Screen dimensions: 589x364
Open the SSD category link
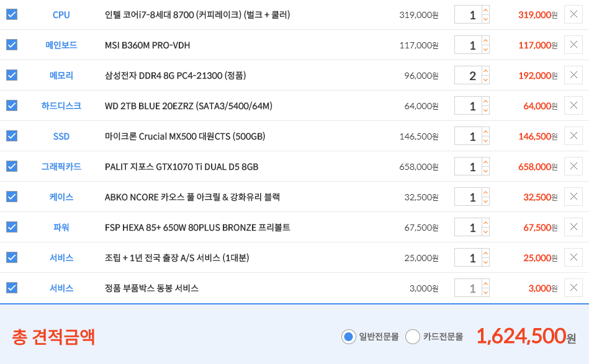[61, 136]
